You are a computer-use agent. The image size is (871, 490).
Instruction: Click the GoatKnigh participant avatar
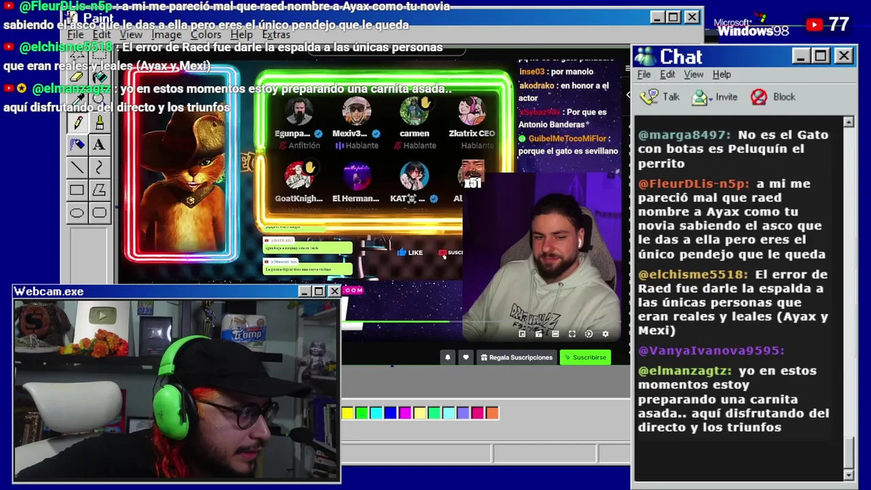click(298, 177)
